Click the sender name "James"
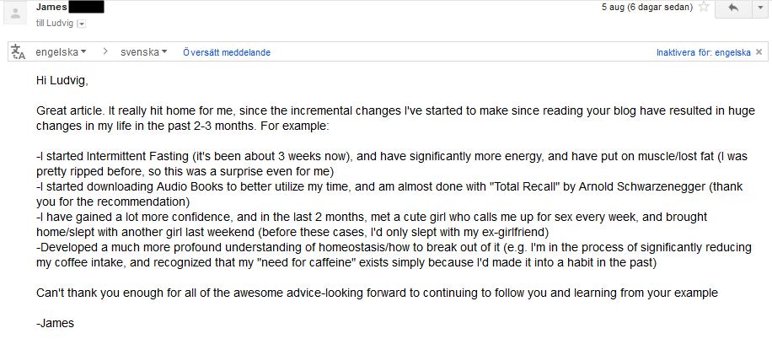The image size is (772, 355). 52,8
